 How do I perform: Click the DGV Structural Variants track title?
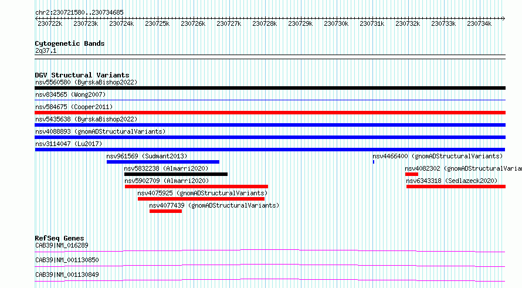(x=82, y=75)
